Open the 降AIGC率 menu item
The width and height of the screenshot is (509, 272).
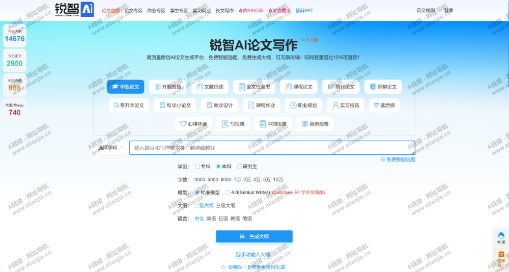coord(251,10)
